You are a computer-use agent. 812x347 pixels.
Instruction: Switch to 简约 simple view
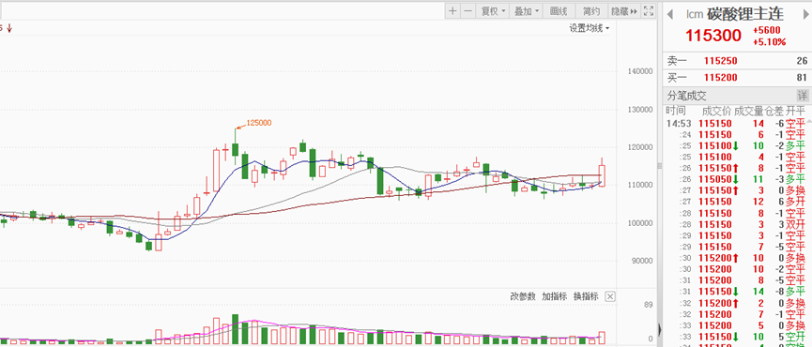[x=591, y=11]
